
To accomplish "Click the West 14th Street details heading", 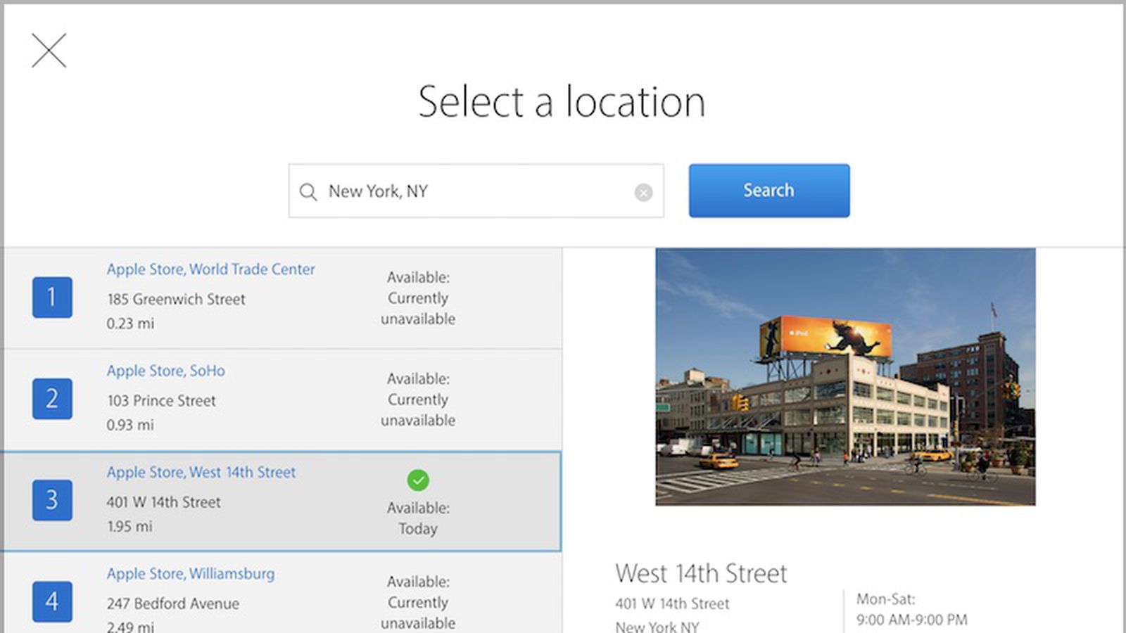I will (x=701, y=573).
